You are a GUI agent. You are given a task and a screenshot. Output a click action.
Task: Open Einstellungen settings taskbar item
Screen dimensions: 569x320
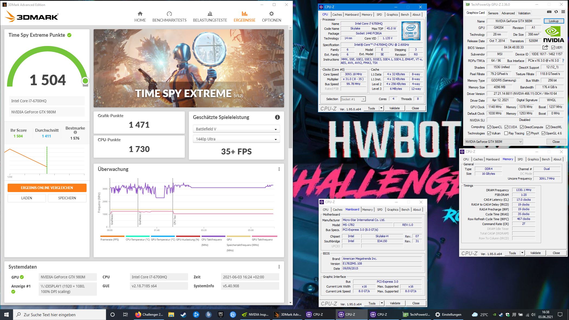tap(448, 315)
